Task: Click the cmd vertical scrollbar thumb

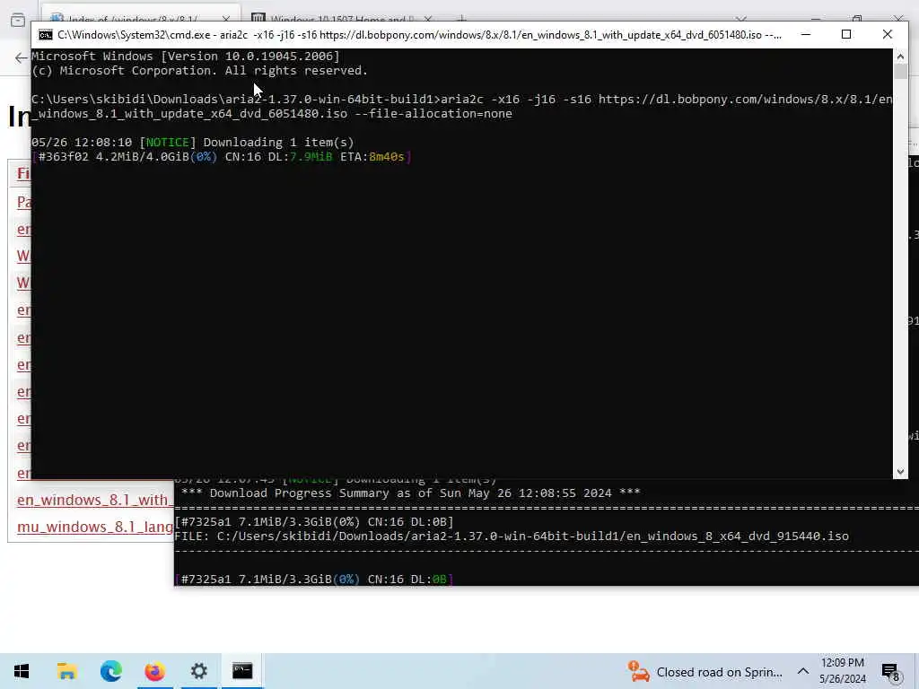Action: tap(900, 71)
